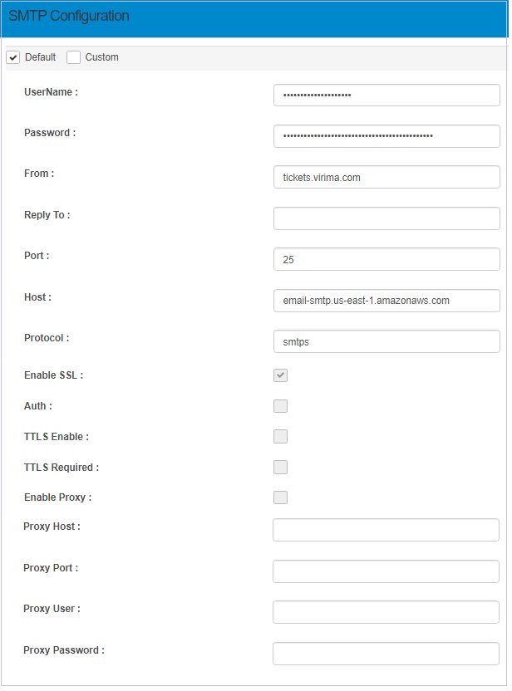Check the Default configuration checkbox
The image size is (512, 691).
[13, 57]
